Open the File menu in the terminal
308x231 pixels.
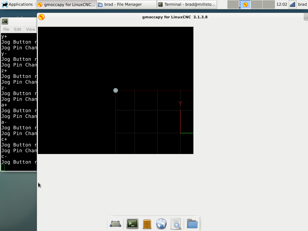pos(6,29)
